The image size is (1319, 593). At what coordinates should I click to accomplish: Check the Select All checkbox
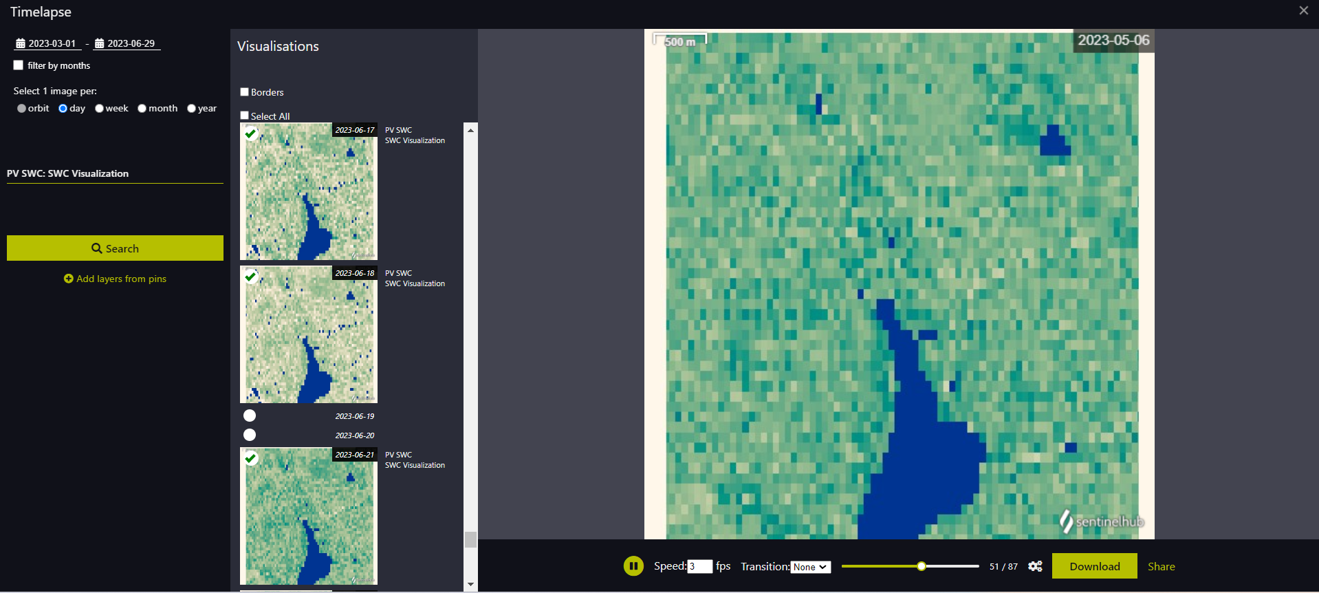click(244, 116)
